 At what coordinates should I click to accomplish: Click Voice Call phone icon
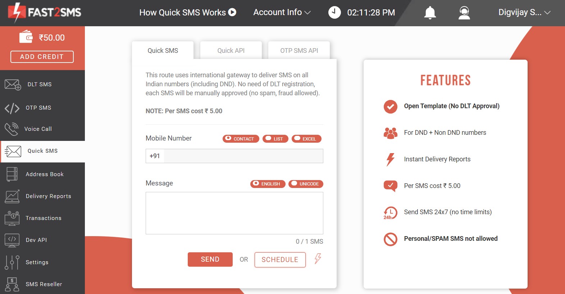point(12,129)
